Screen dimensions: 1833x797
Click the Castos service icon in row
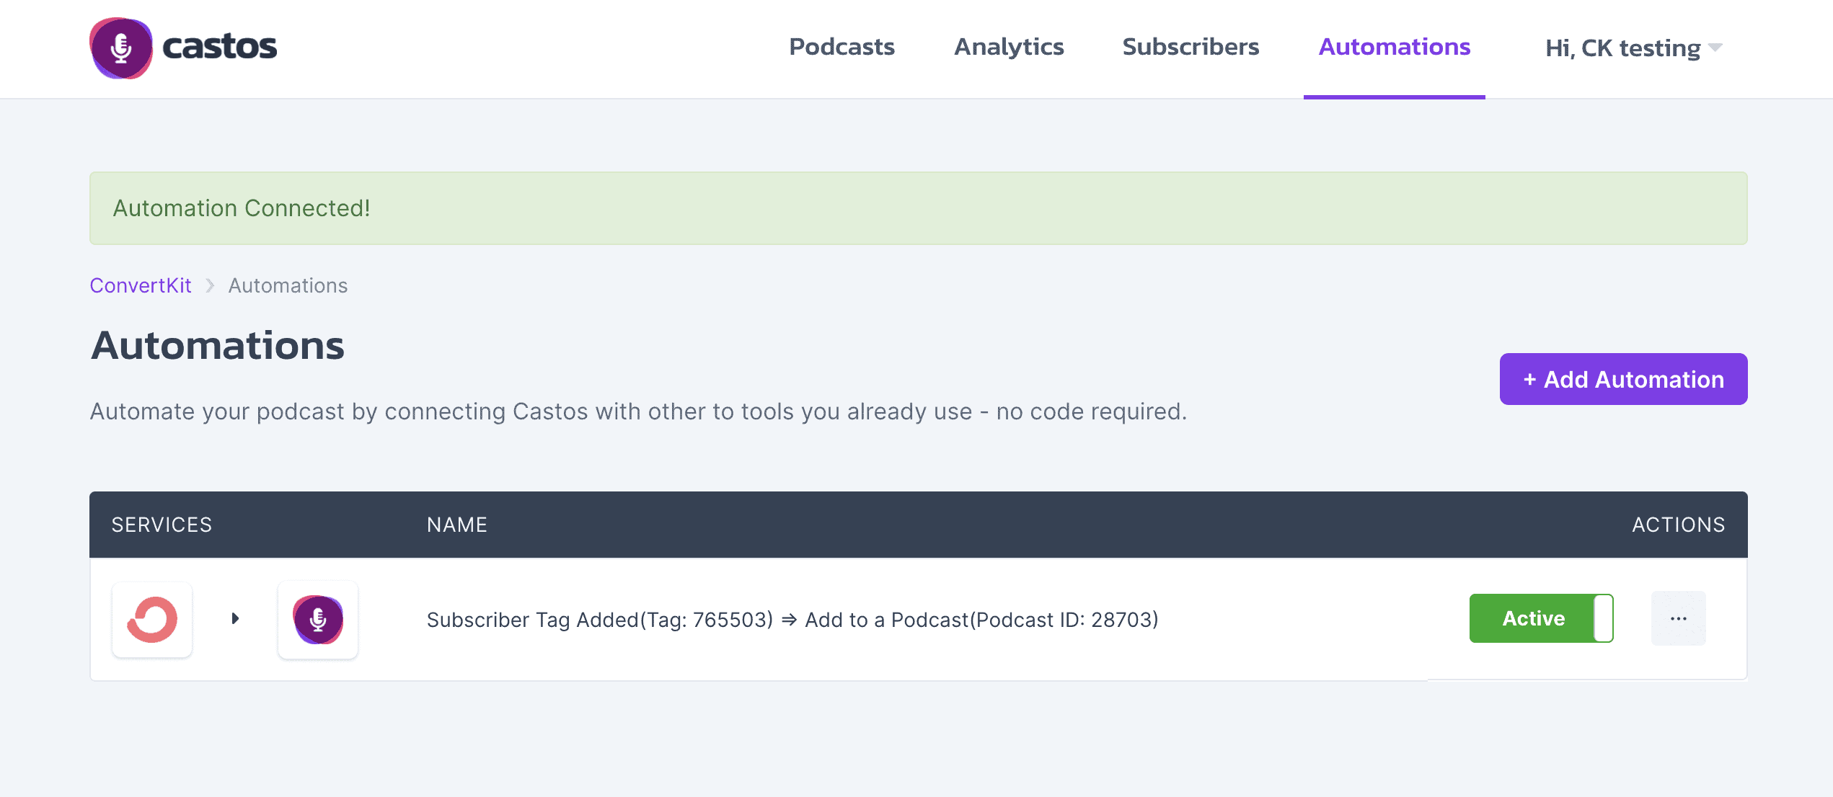[x=318, y=619]
